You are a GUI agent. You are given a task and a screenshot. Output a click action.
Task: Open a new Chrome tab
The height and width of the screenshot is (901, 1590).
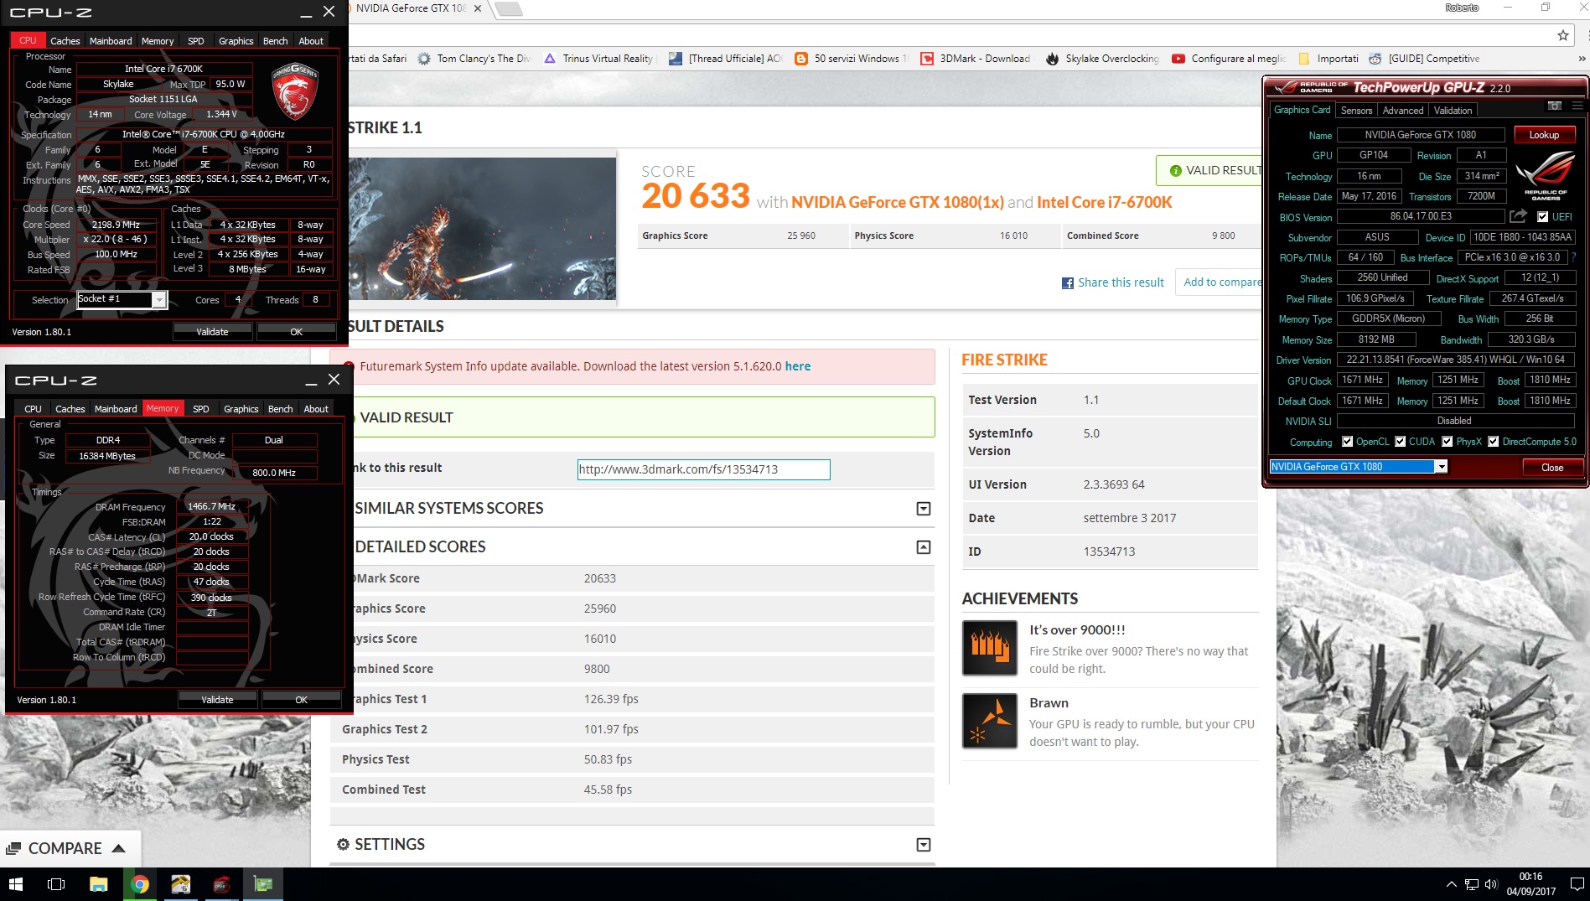508,8
